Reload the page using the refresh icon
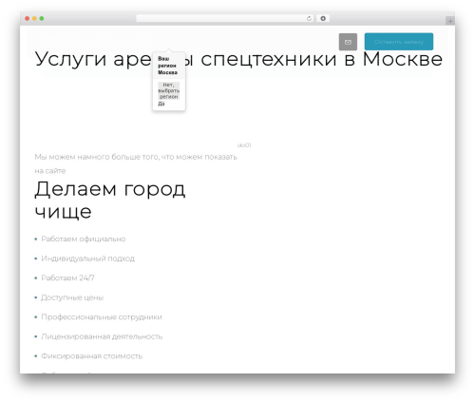 pos(309,19)
